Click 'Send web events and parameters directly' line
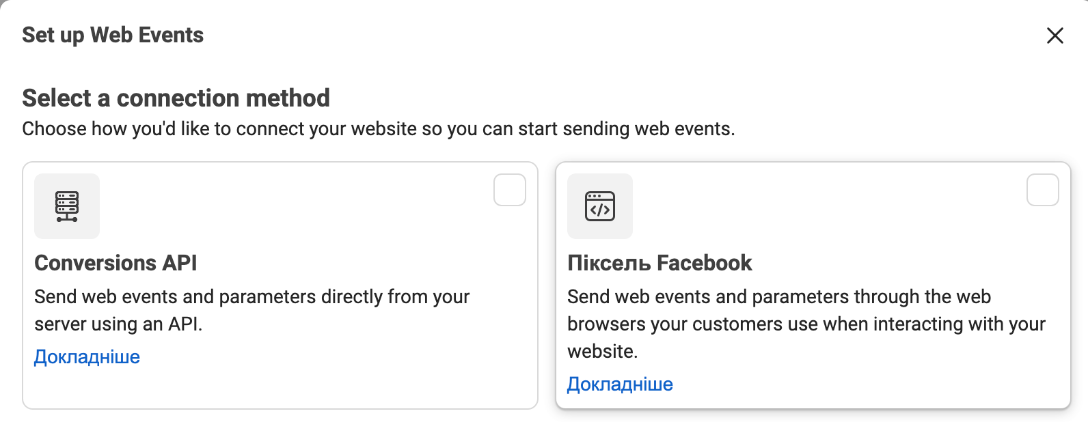This screenshot has height=422, width=1088. (251, 297)
